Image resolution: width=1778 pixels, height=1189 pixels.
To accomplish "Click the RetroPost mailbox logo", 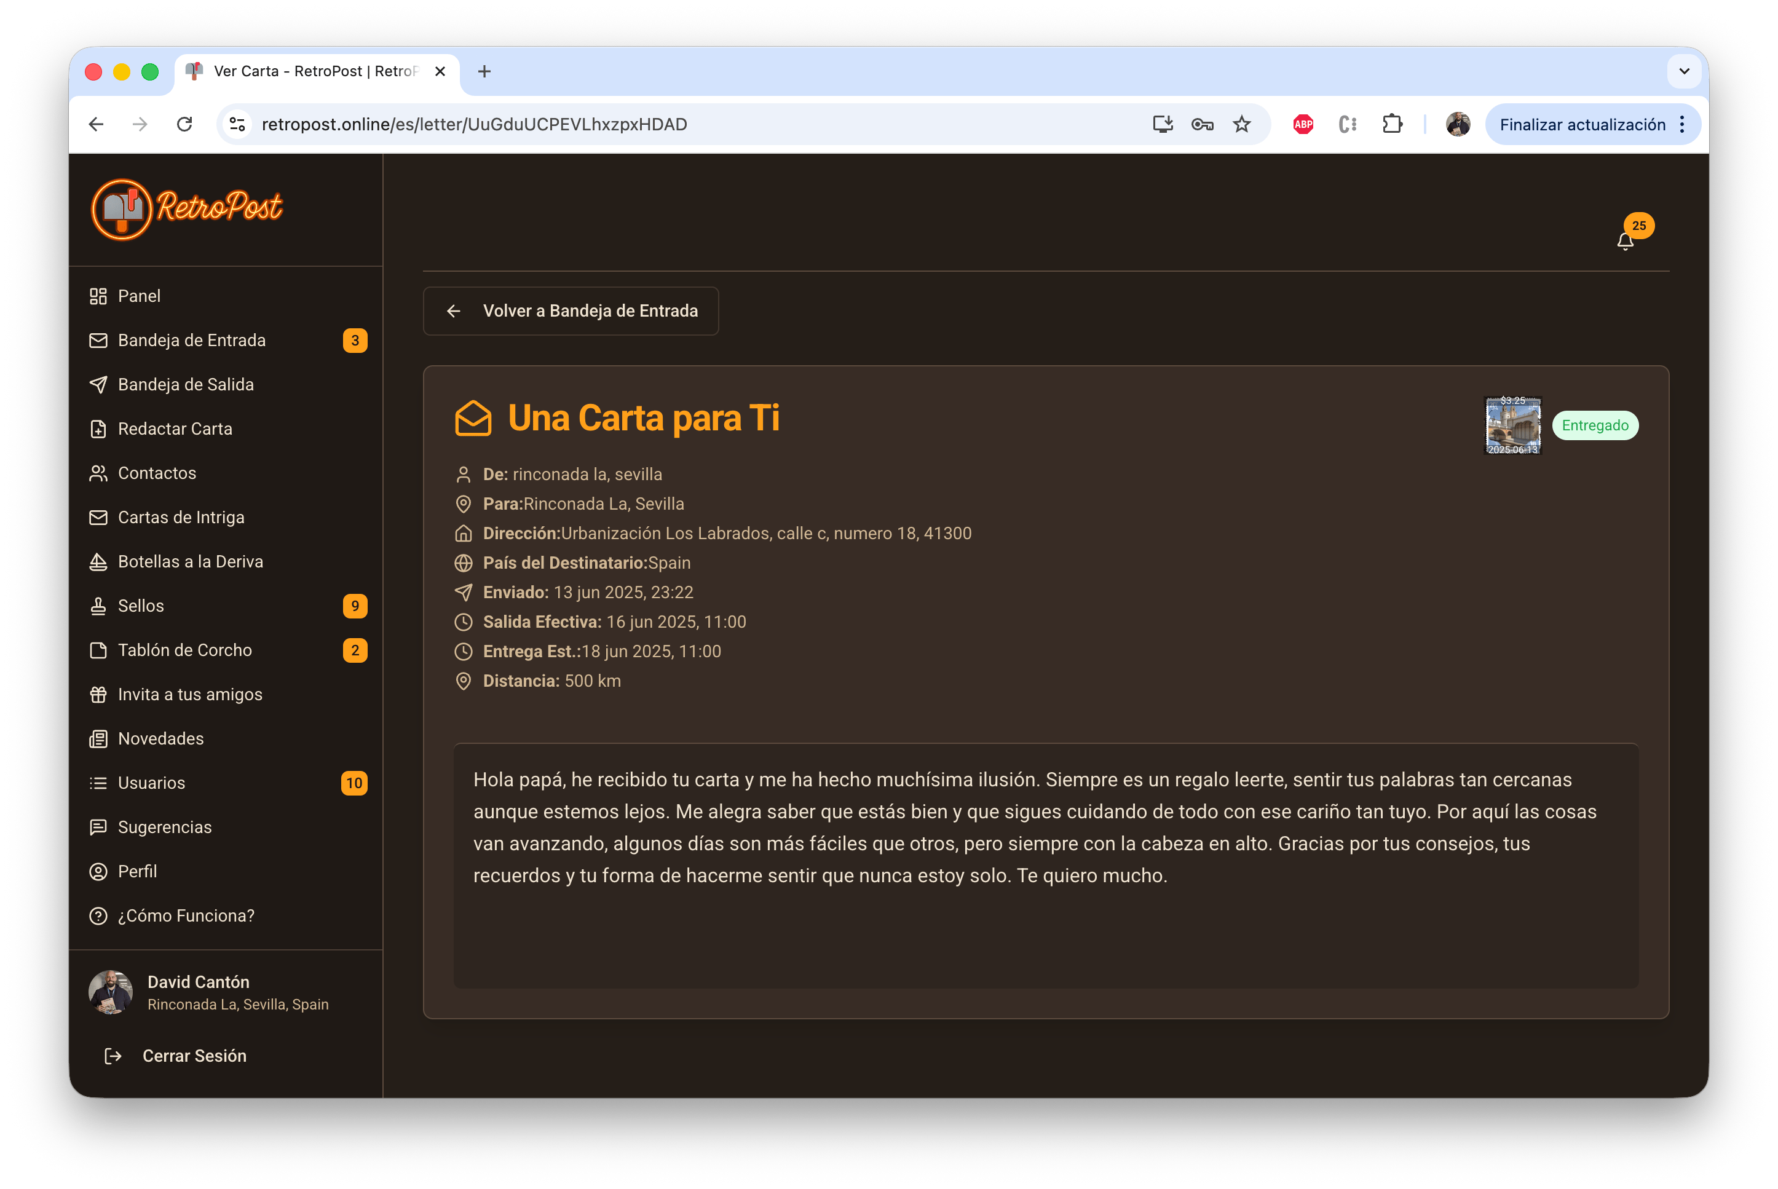I will pos(185,208).
